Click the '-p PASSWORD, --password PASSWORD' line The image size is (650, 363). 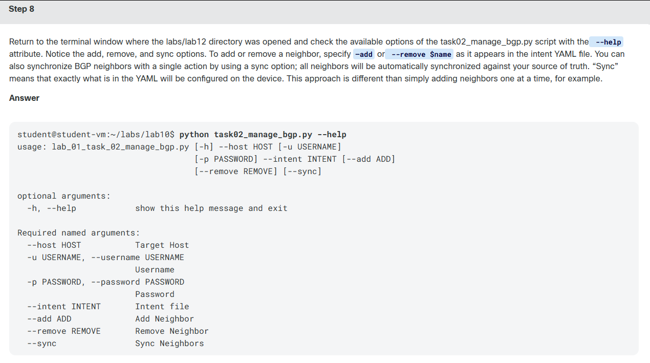point(105,282)
